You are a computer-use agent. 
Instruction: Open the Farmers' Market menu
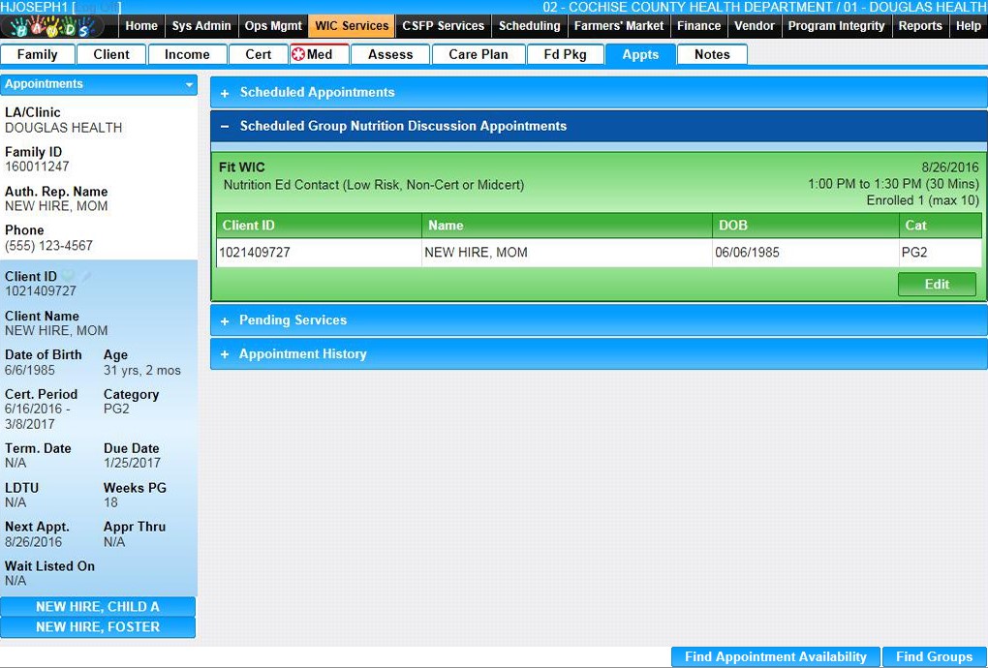pyautogui.click(x=618, y=26)
